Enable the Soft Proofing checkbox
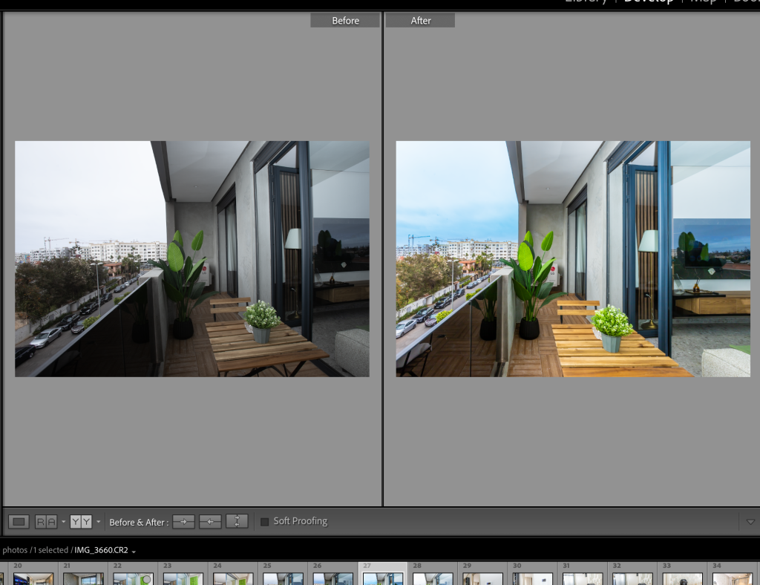 [x=264, y=522]
